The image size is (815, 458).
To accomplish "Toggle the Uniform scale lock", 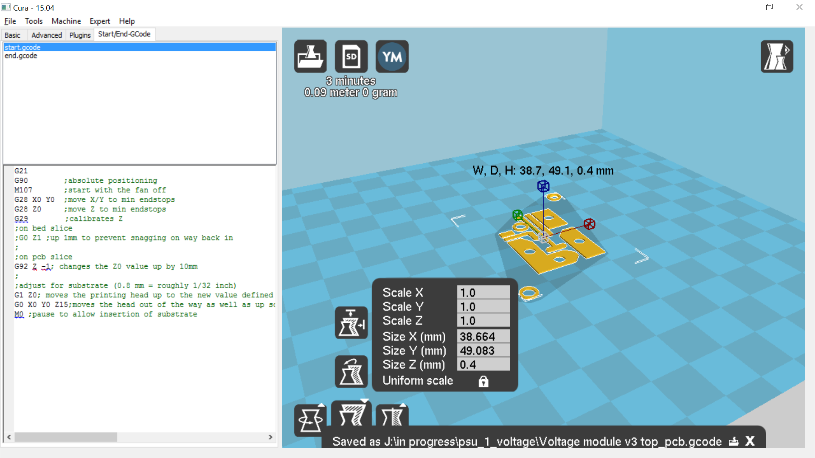I will pos(483,381).
